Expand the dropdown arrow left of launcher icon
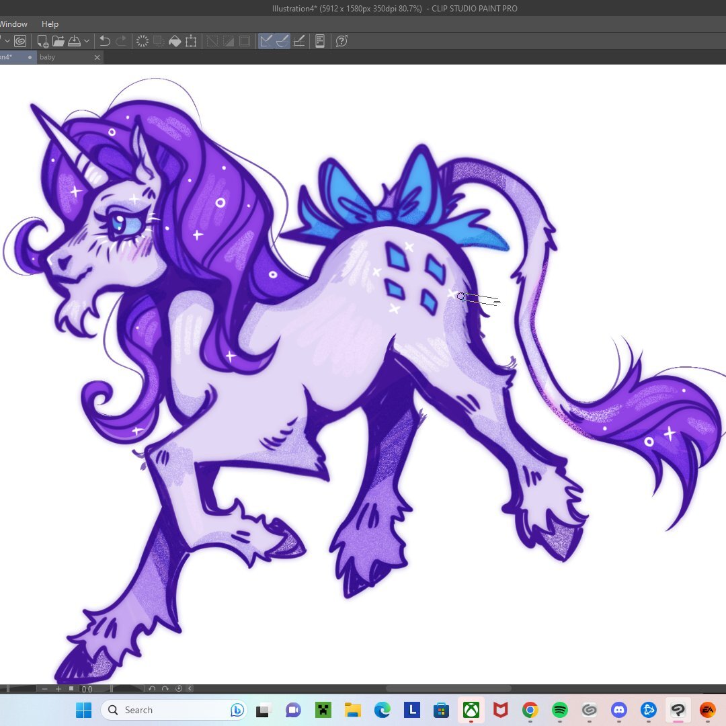726x726 pixels. click(7, 41)
